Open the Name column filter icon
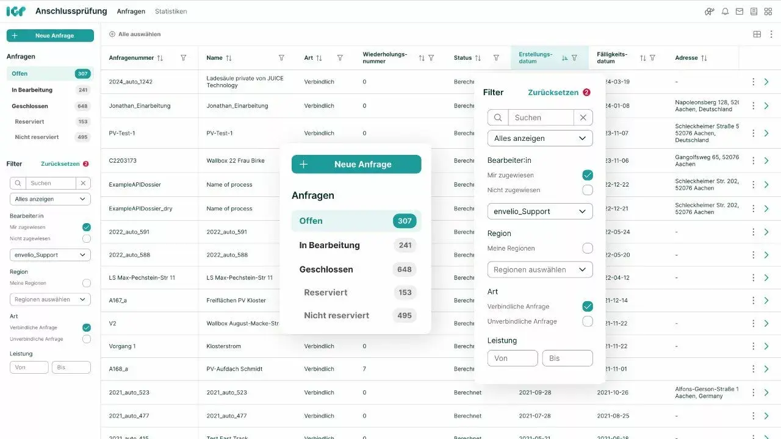 [x=281, y=58]
